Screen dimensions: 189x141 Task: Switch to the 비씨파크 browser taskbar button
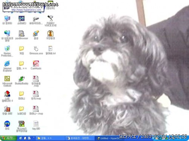coord(80,138)
